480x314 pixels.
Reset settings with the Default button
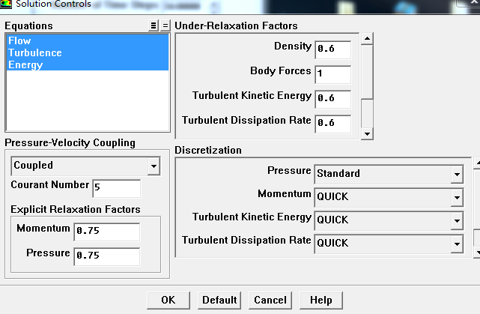click(x=219, y=300)
